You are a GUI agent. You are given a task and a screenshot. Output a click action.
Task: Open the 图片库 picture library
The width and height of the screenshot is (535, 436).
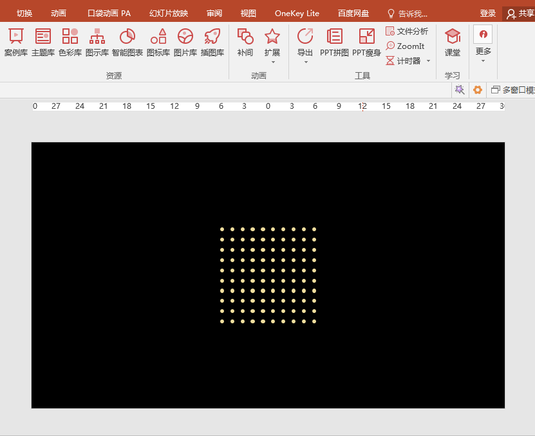(x=185, y=43)
